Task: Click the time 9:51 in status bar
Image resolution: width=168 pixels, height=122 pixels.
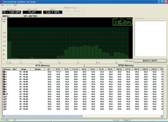Action: pos(15,120)
